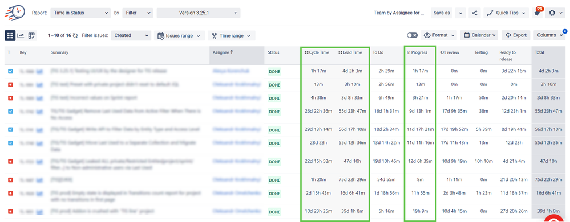The width and height of the screenshot is (570, 222).
Task: Click the Status column header
Action: coord(273,52)
